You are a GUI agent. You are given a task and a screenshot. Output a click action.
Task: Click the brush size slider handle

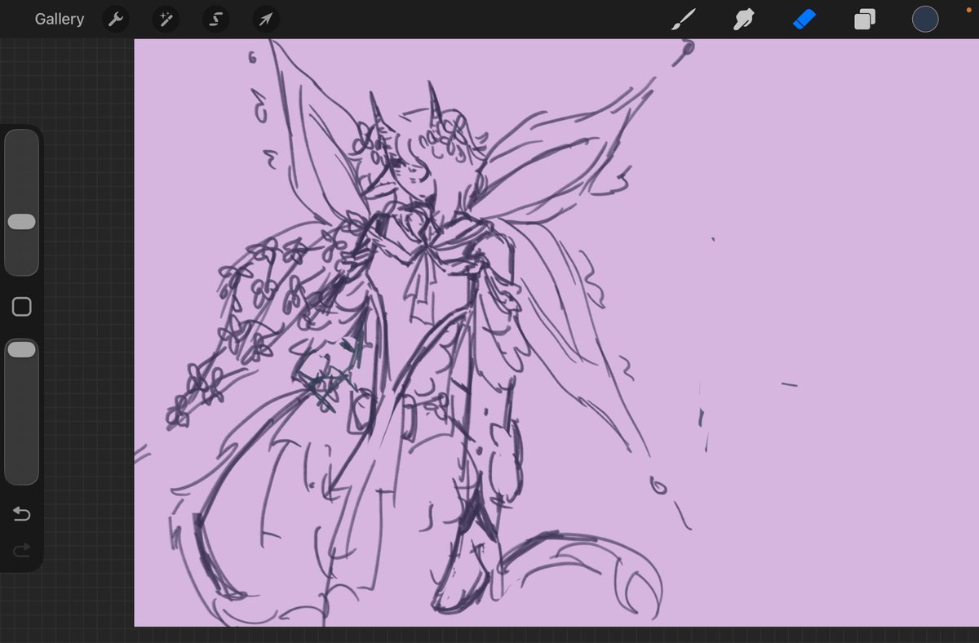coord(21,222)
